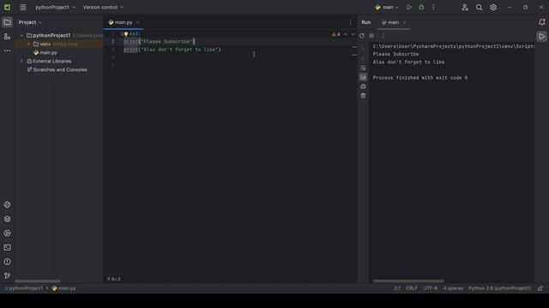
Task: Open Git version control tool icon
Action: [7, 275]
